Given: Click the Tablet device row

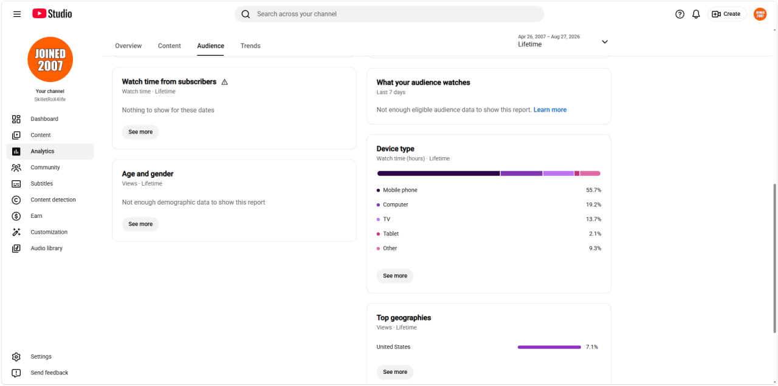Looking at the screenshot, I should tap(489, 234).
